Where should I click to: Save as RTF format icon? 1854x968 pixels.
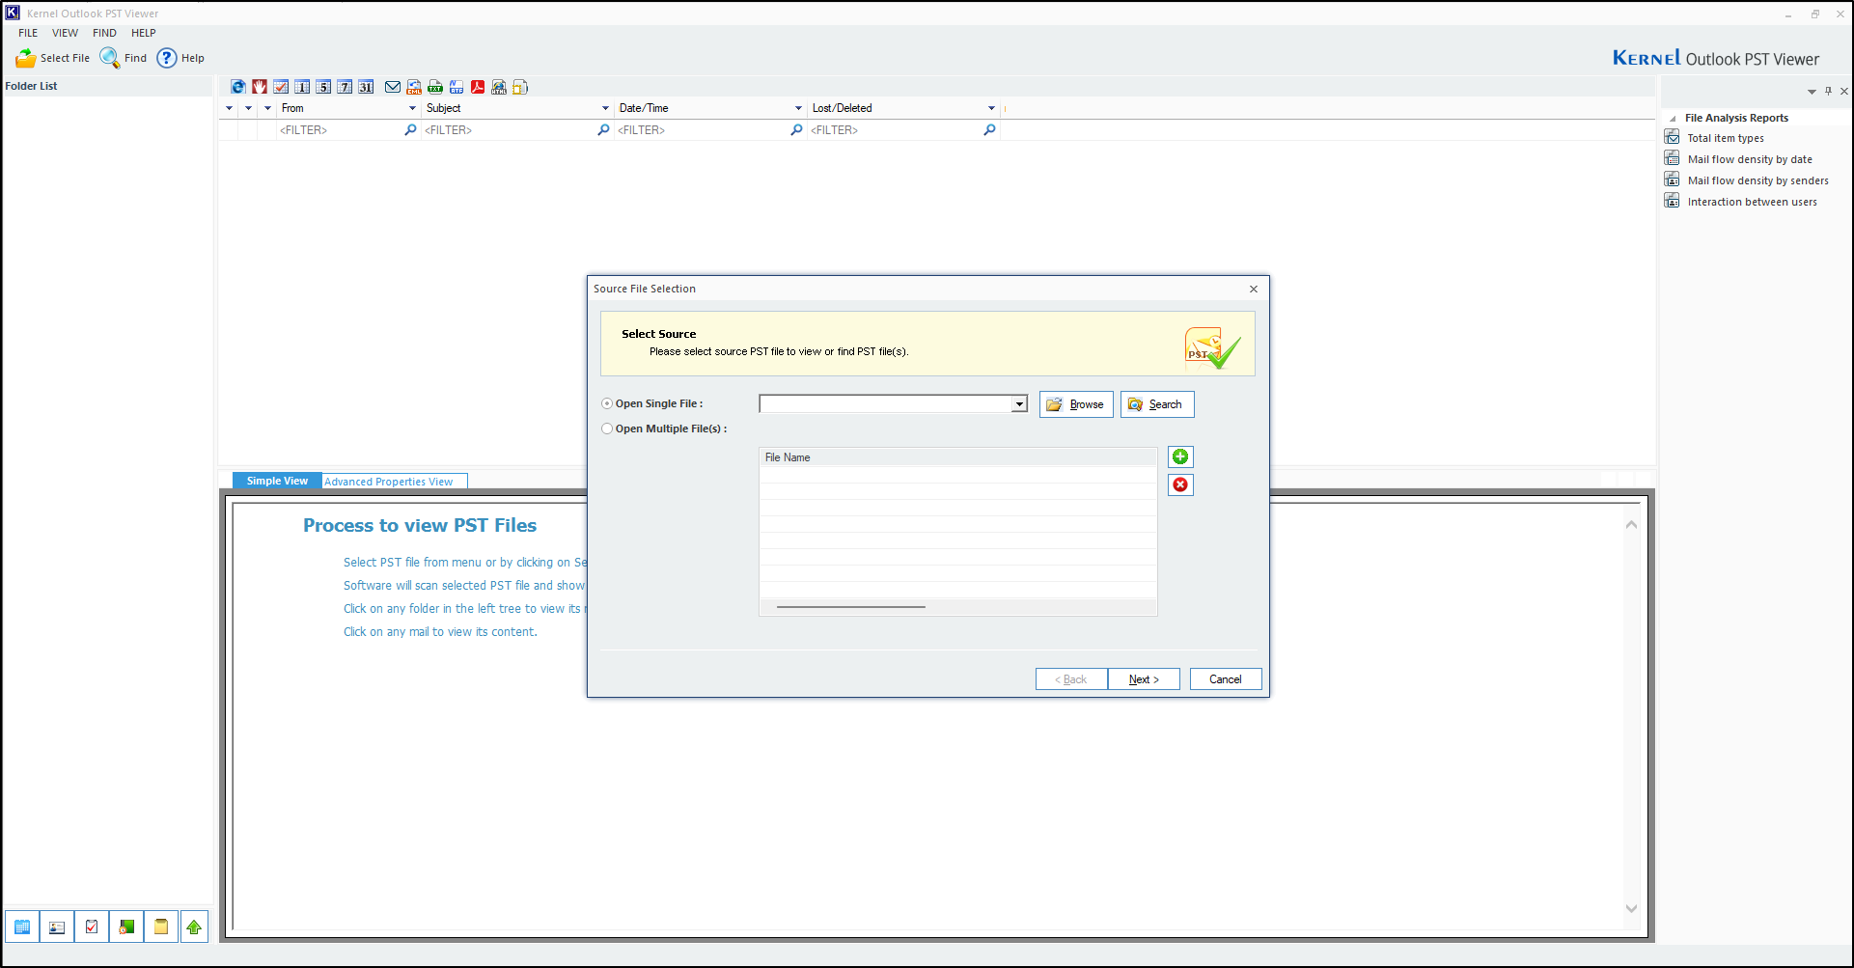pos(457,87)
